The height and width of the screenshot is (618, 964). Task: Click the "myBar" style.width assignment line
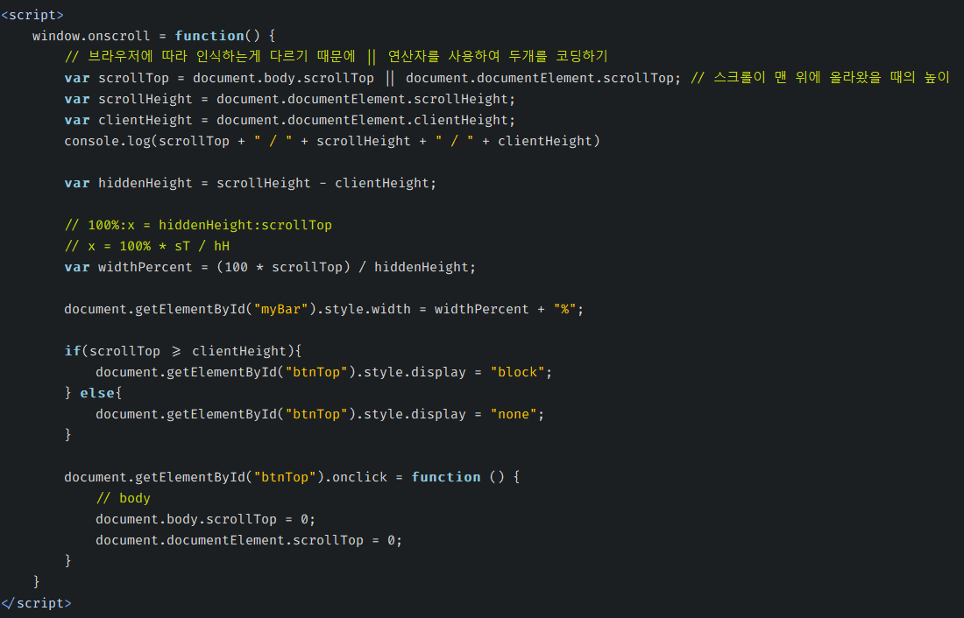click(324, 309)
